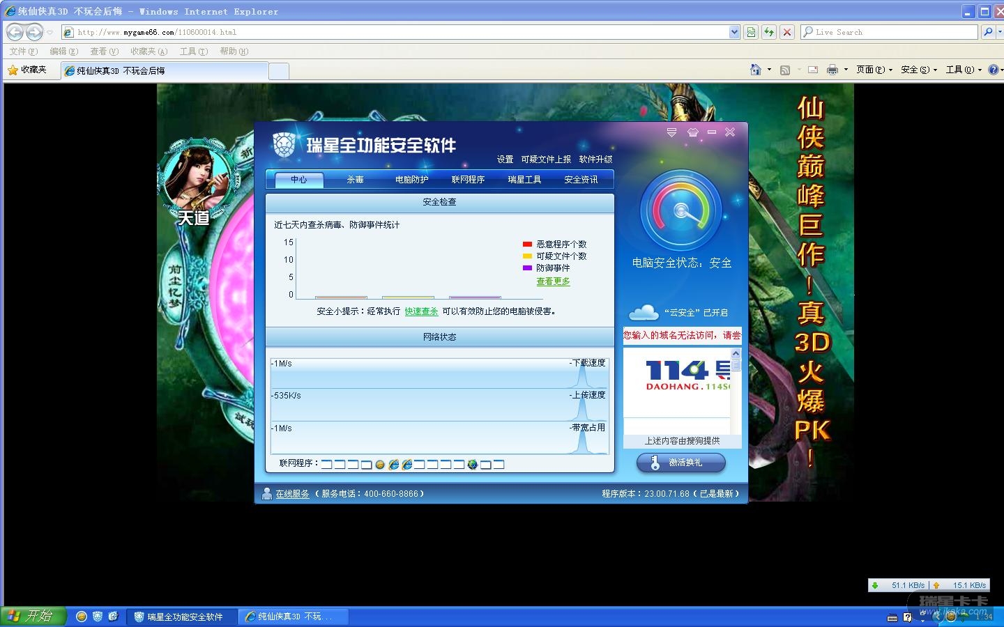Open the Favorites star button
The width and height of the screenshot is (1004, 627).
(26, 70)
